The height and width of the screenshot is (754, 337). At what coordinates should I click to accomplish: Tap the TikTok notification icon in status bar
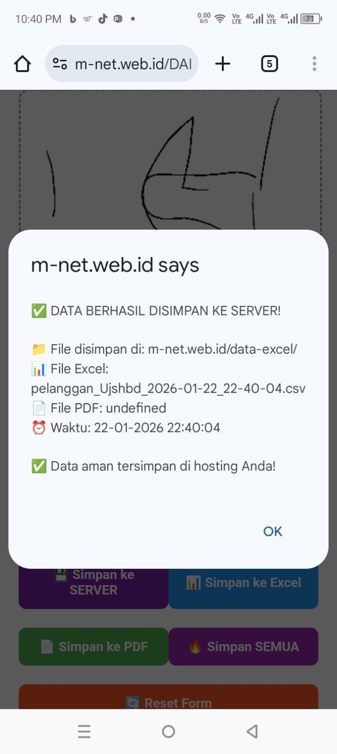point(103,19)
